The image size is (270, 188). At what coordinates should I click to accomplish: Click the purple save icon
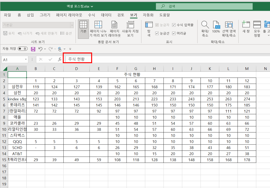pos(33,49)
